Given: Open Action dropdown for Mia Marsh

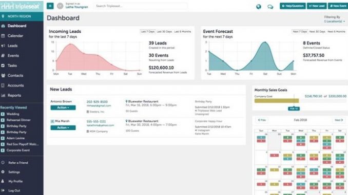Looking at the screenshot, I should click(63, 128).
